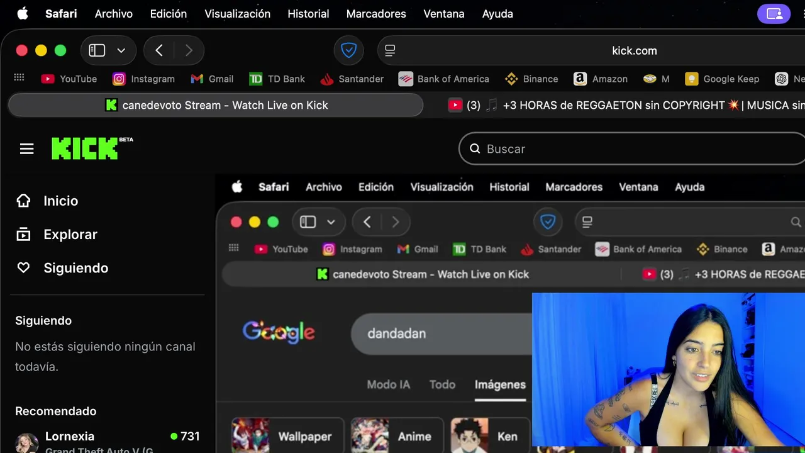Open the Ventana menu
This screenshot has height=453, width=805.
(444, 13)
